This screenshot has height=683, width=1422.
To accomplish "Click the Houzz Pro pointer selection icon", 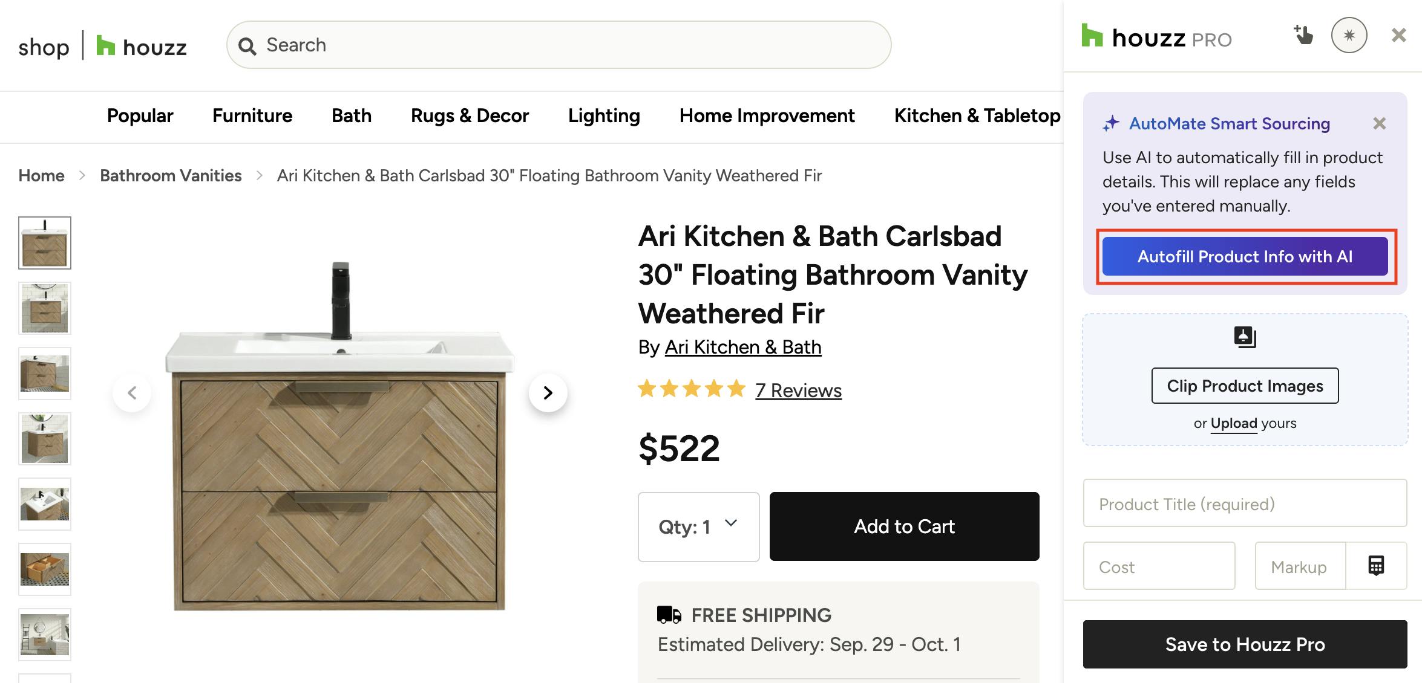I will point(1303,35).
